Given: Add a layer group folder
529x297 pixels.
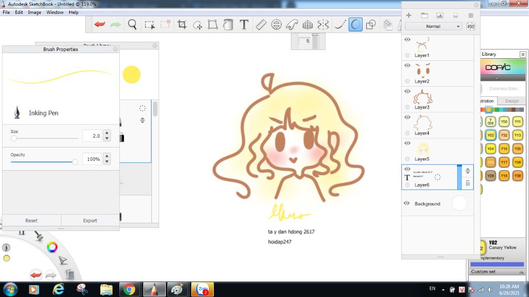Looking at the screenshot, I should tap(425, 15).
